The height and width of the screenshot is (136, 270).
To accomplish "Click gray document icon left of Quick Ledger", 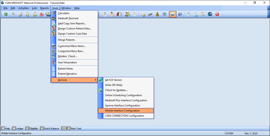I will point(135,14).
